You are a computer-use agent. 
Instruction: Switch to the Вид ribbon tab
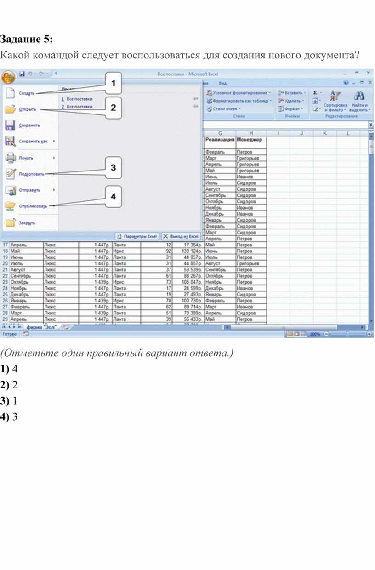pos(222,83)
